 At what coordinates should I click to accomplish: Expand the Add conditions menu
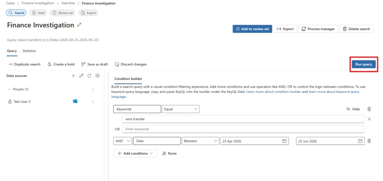click(x=135, y=153)
